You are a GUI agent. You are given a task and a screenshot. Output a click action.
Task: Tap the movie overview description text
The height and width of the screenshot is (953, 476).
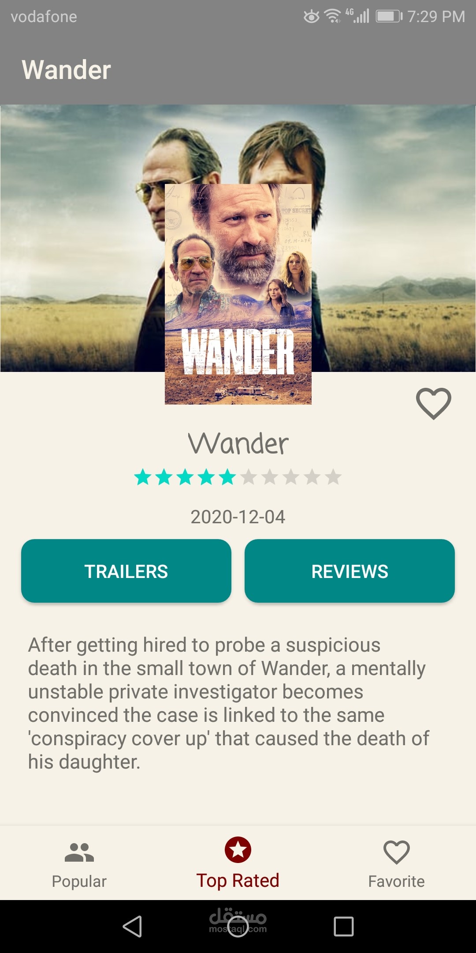pyautogui.click(x=228, y=703)
